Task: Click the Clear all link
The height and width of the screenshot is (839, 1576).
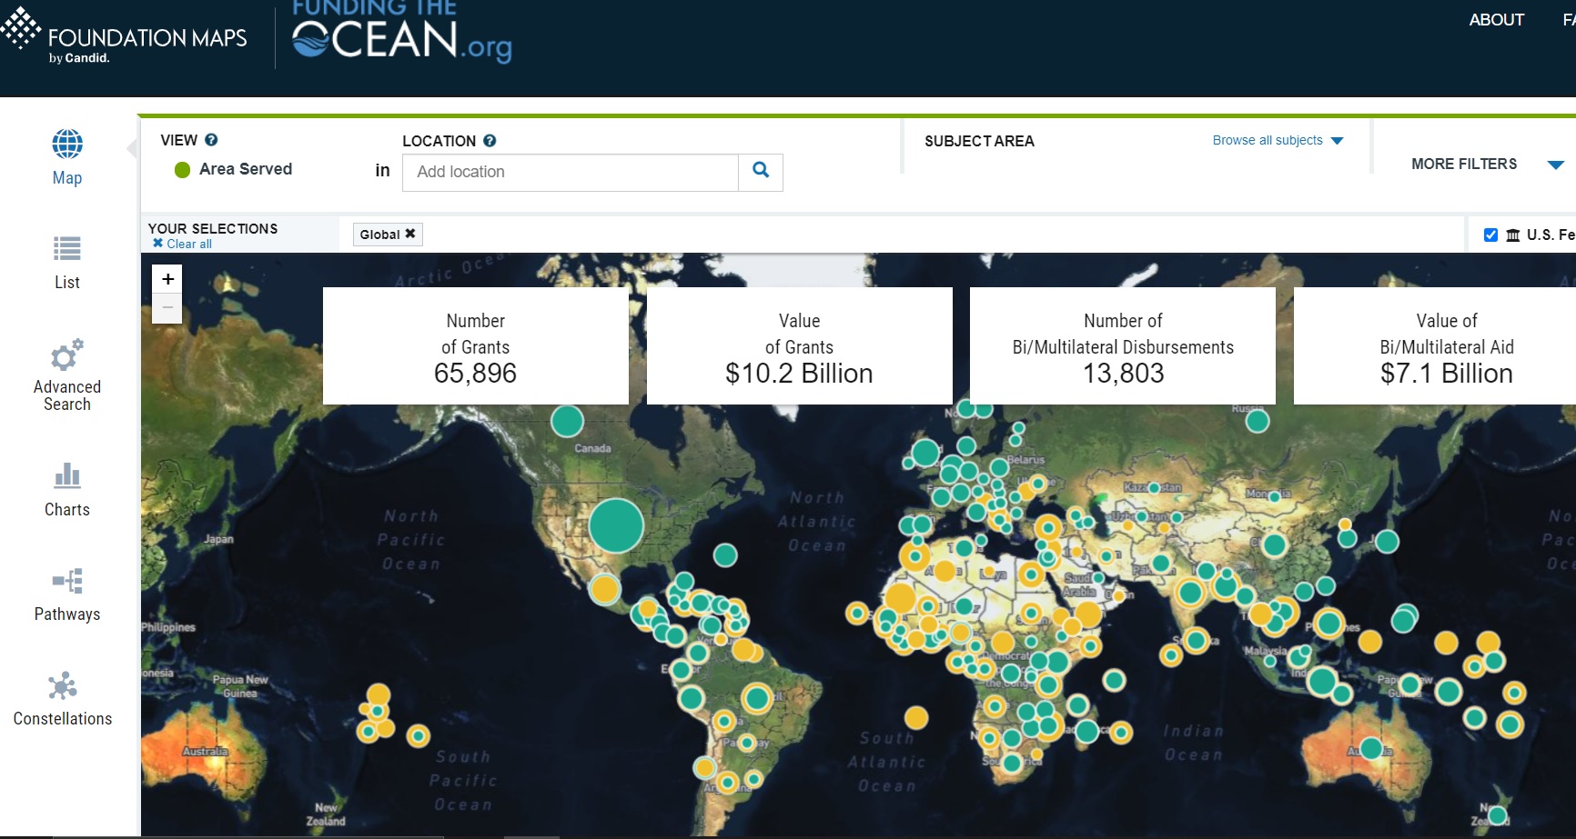Action: pos(182,244)
